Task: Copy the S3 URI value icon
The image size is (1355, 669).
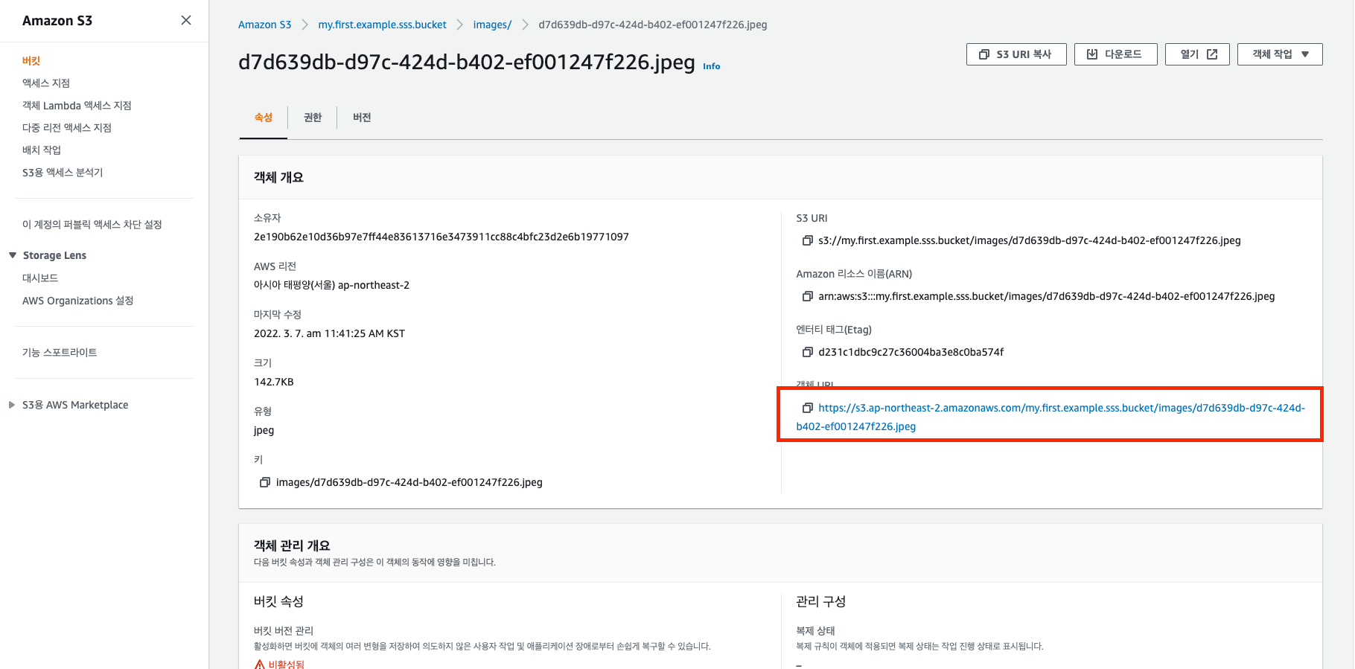Action: [807, 240]
